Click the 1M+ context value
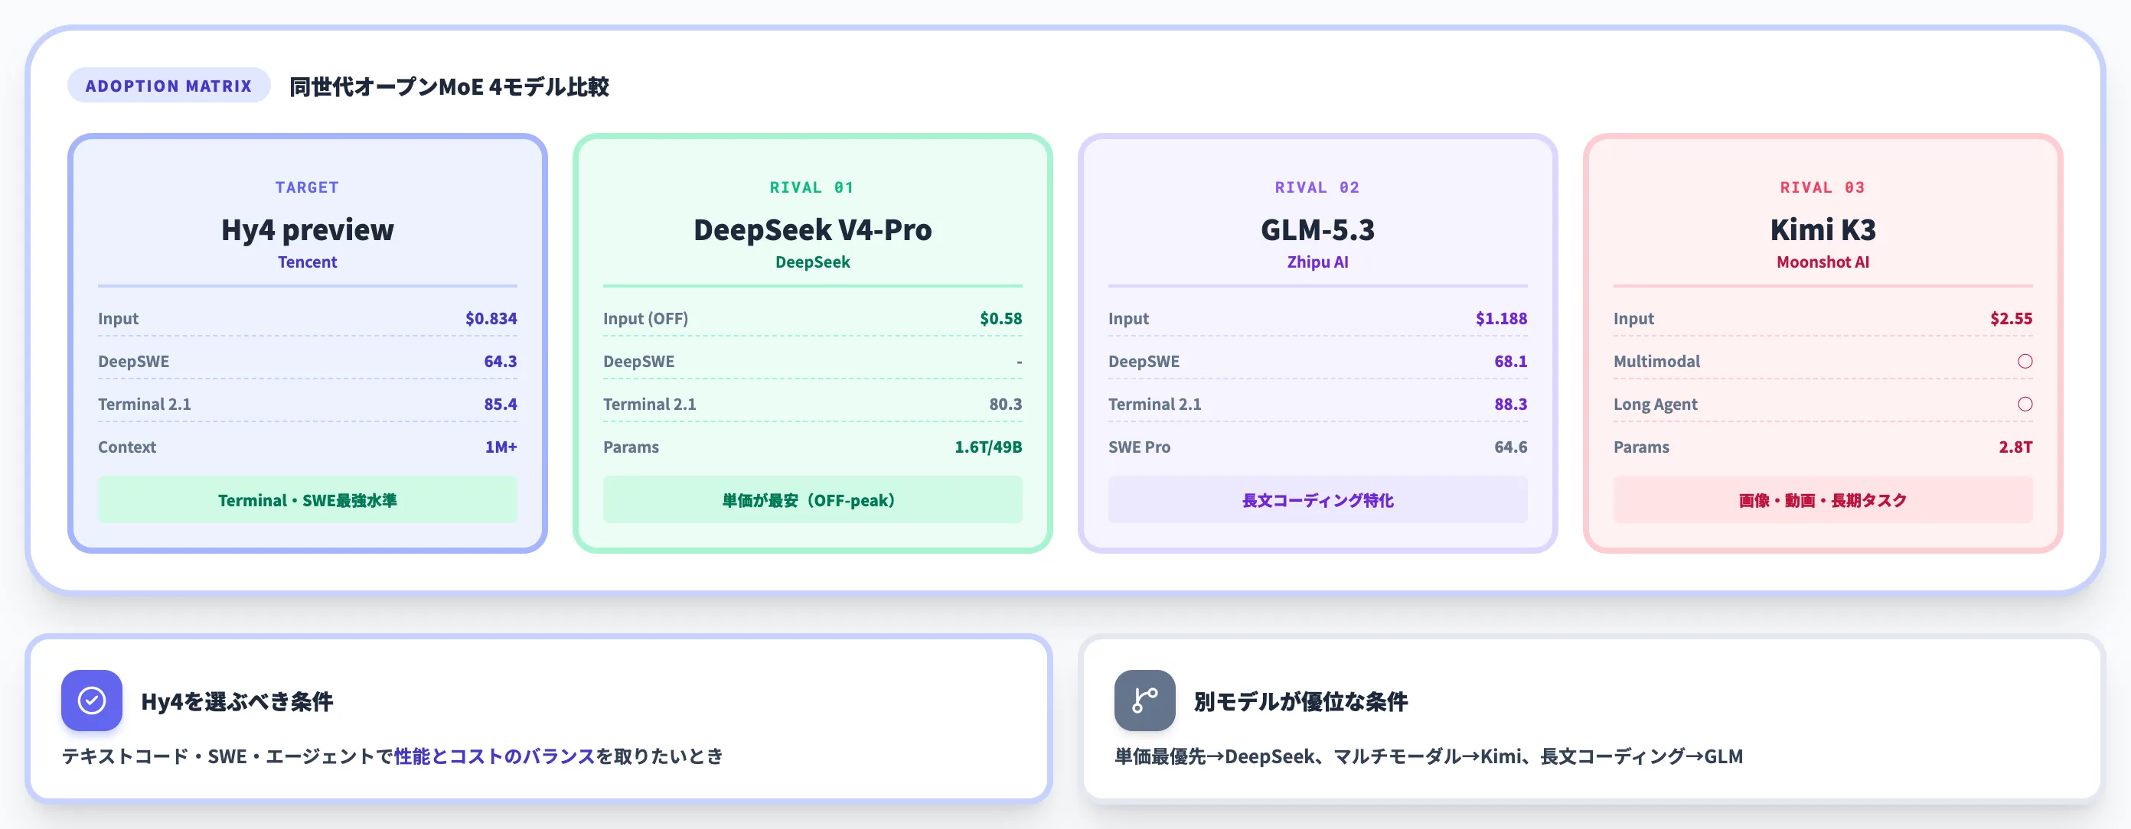Screen dimensions: 2131x829 click(x=501, y=447)
